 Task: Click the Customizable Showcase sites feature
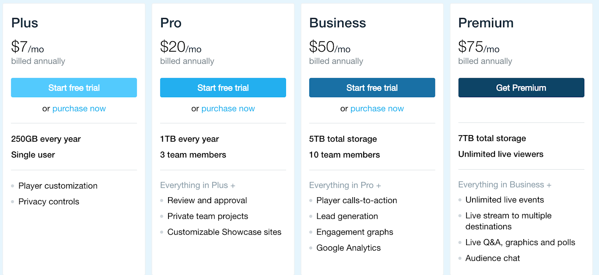tap(224, 232)
